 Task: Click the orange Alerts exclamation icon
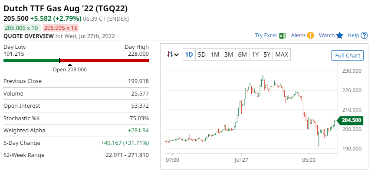tap(311, 35)
